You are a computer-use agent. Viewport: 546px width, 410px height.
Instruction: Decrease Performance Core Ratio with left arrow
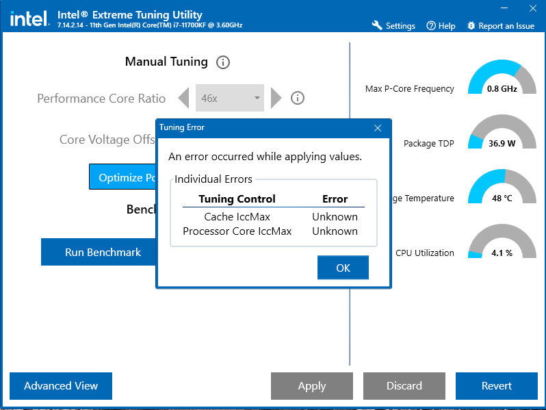pos(184,98)
